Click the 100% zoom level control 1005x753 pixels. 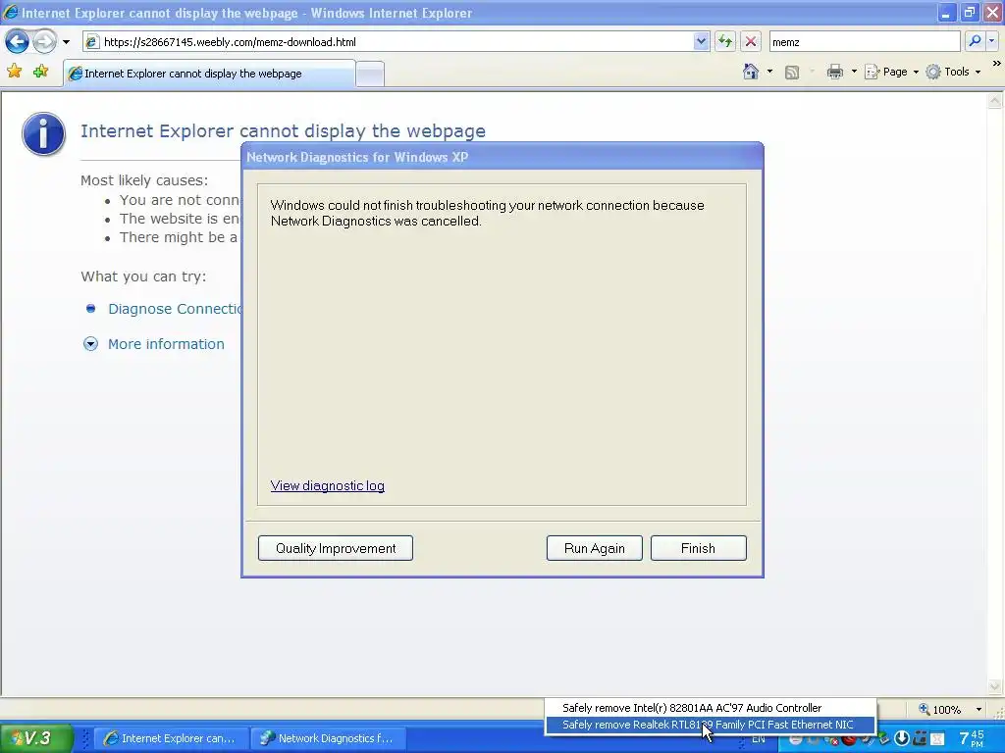[x=939, y=710]
